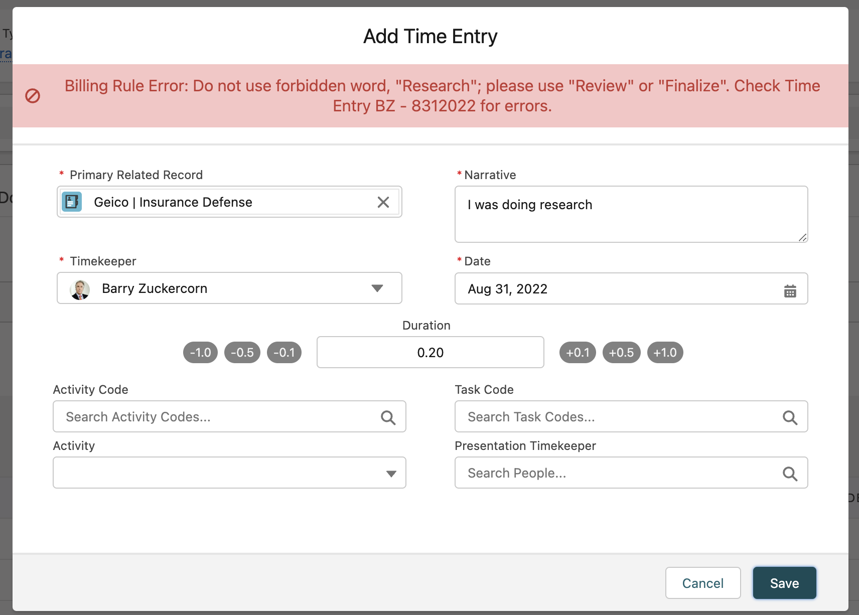Expand the Timekeeper dropdown
The width and height of the screenshot is (859, 615).
click(x=377, y=288)
